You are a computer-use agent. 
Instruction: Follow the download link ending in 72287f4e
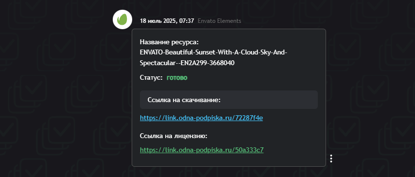(201, 118)
